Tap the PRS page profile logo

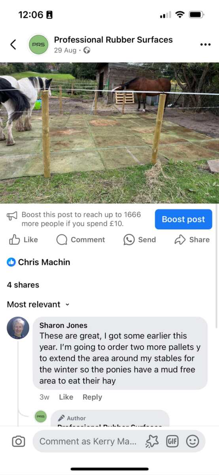click(x=38, y=44)
